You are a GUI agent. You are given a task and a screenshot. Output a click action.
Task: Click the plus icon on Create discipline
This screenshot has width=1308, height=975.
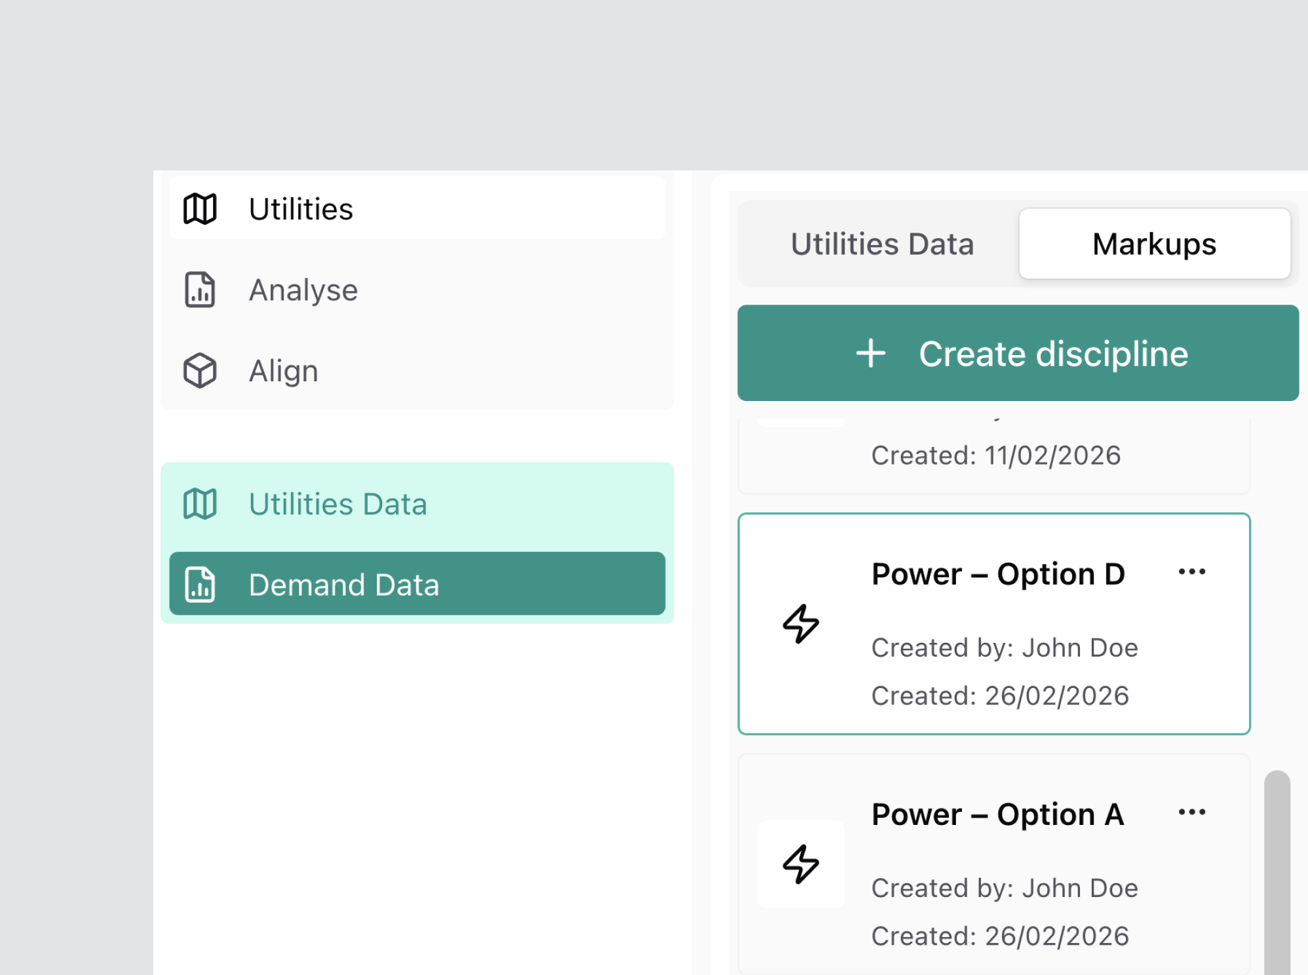(871, 354)
